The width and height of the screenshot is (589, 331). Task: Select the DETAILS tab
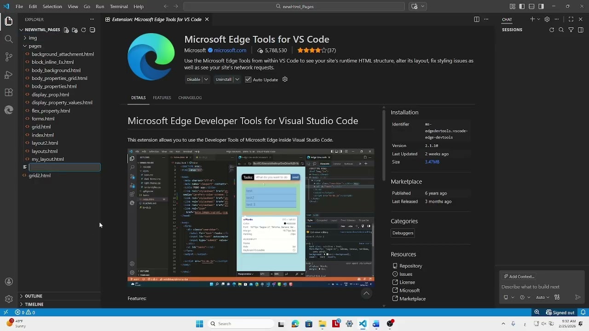click(139, 97)
